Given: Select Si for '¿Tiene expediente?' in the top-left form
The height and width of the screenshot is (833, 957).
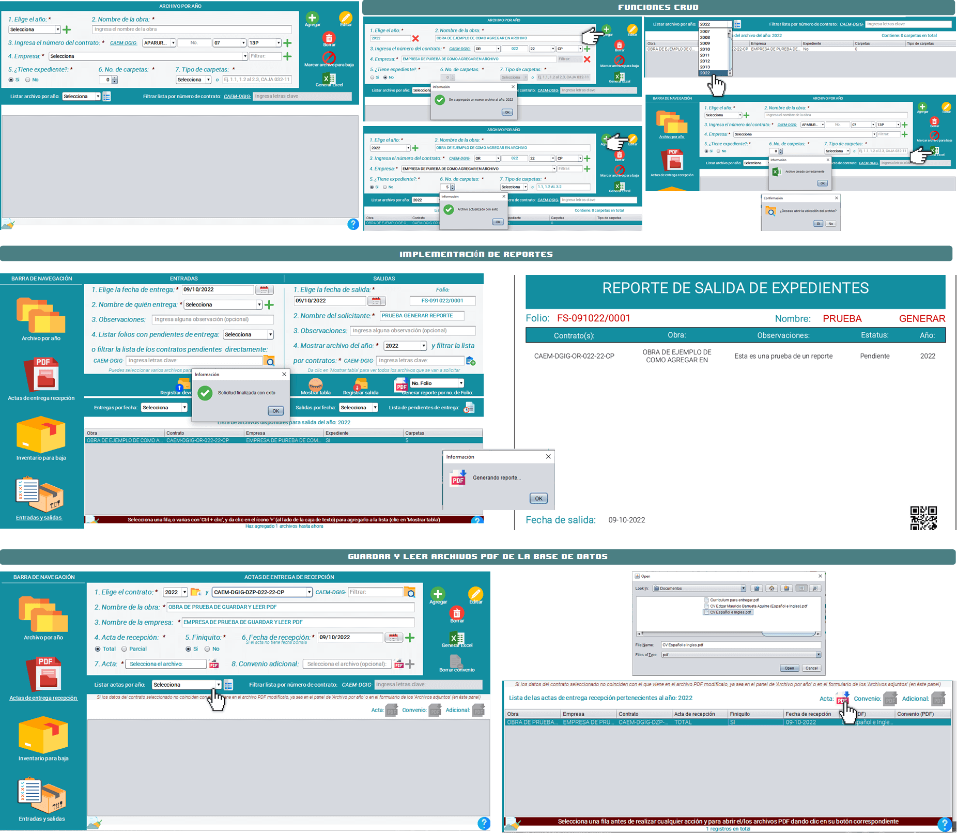Looking at the screenshot, I should coord(11,80).
